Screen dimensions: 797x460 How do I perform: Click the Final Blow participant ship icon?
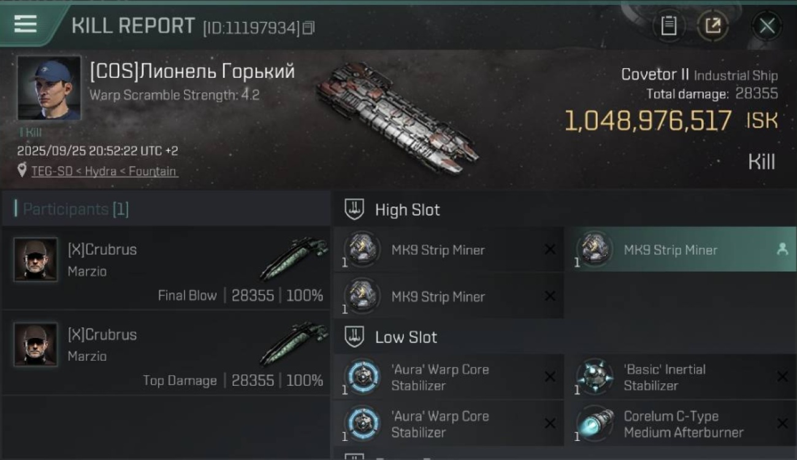pos(293,260)
